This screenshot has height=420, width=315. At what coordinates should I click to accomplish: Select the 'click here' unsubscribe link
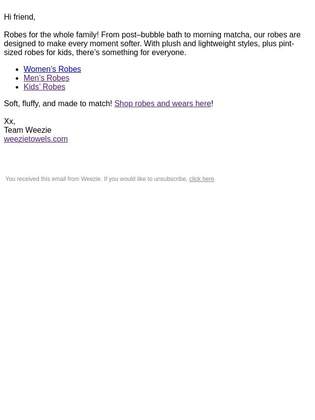(202, 179)
